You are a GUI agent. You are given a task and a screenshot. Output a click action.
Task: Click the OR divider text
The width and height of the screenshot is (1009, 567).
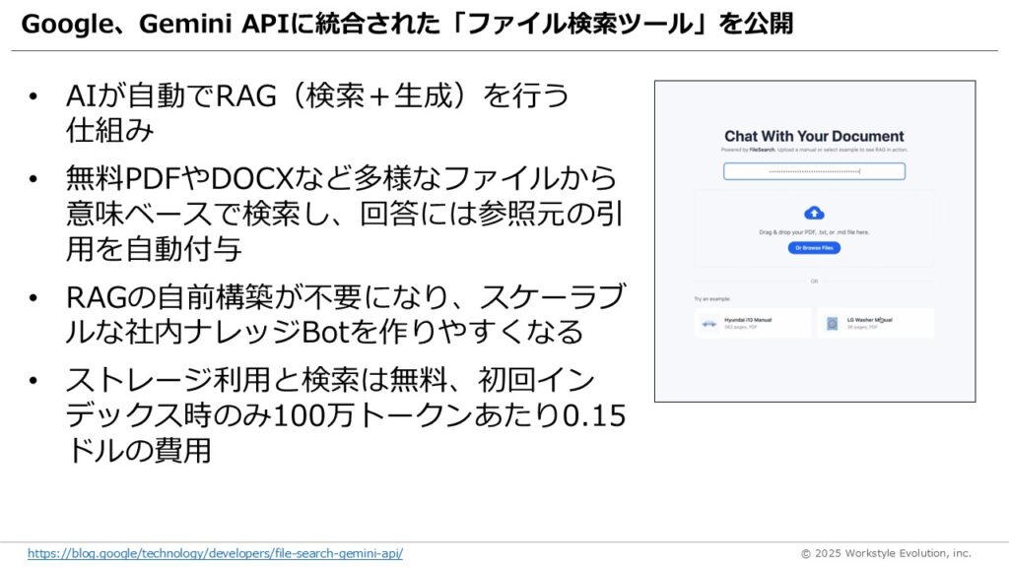[814, 281]
